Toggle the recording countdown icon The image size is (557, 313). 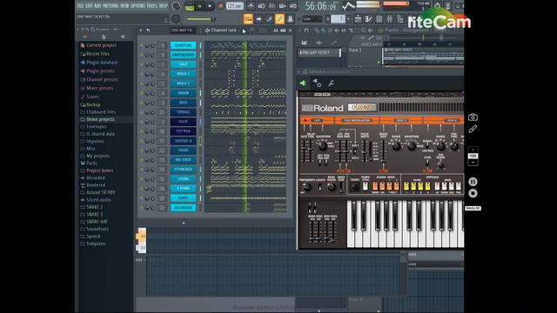click(272, 6)
